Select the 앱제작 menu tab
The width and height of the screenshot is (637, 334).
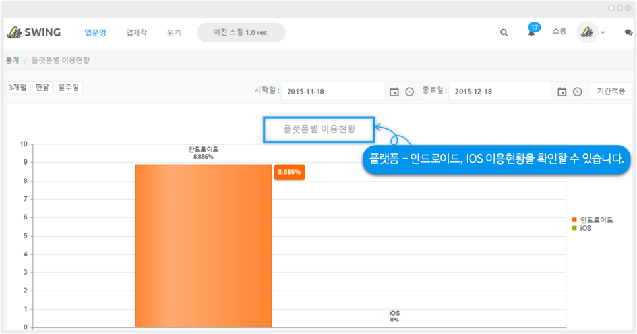coord(137,32)
